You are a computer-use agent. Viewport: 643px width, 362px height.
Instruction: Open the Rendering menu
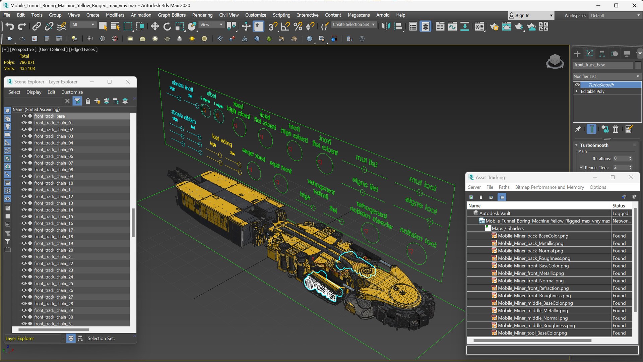pos(202,15)
